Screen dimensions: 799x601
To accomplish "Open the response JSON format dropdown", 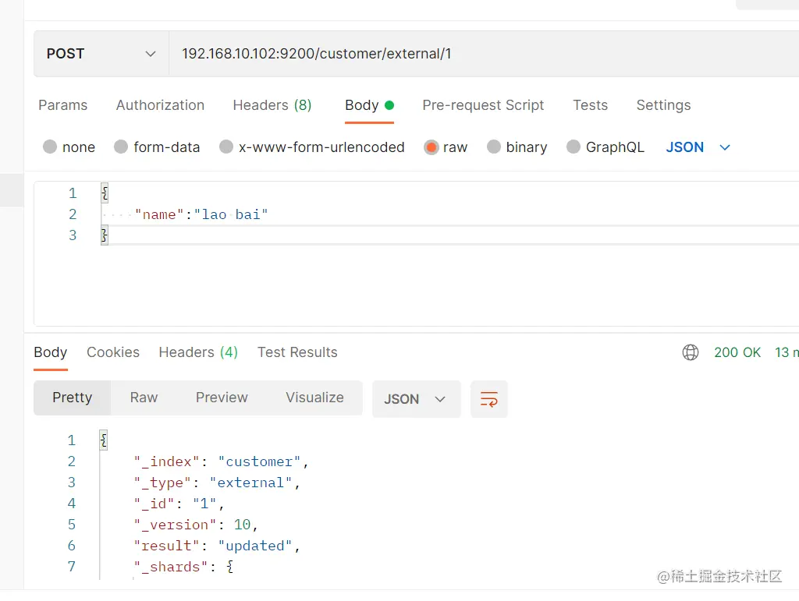I will (416, 399).
